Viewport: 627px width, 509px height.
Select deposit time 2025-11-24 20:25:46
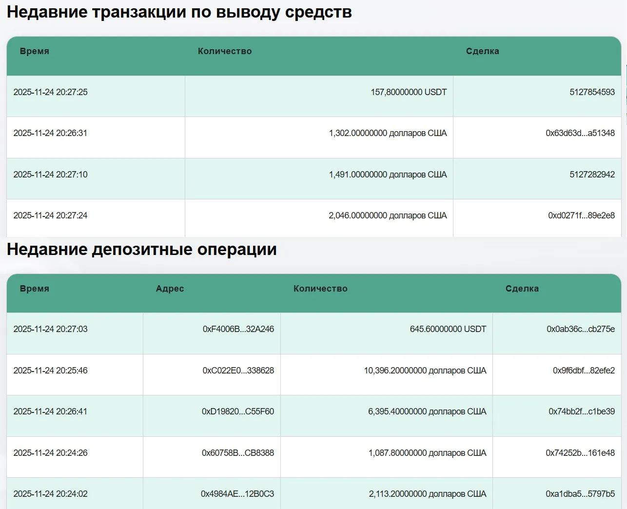[x=51, y=371]
